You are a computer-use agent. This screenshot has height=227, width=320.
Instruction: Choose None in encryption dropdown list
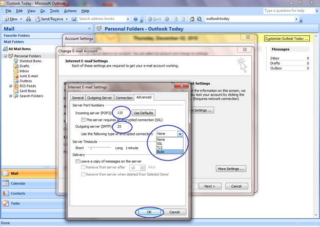pos(170,140)
